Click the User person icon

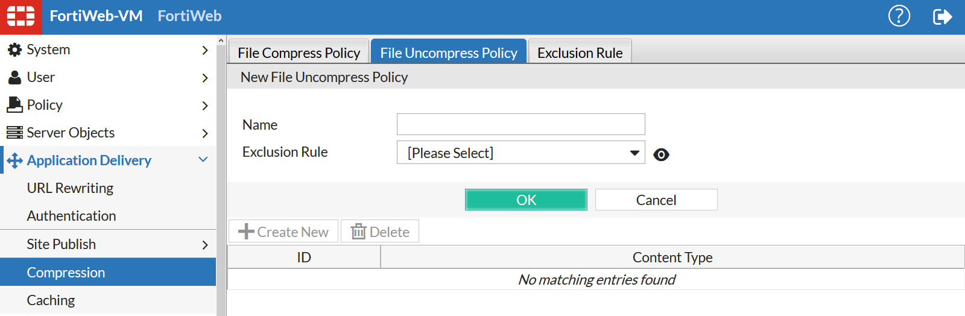pyautogui.click(x=14, y=78)
